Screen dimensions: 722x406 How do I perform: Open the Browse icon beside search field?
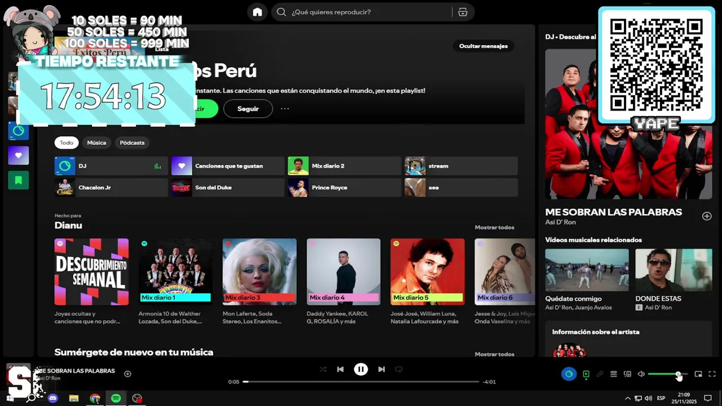(463, 12)
